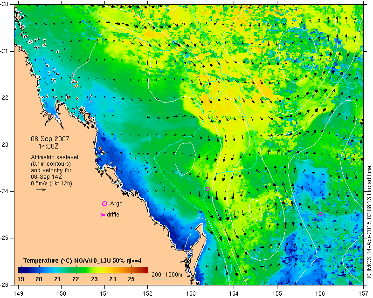Click the '22' colorbar tick label

[76, 279]
